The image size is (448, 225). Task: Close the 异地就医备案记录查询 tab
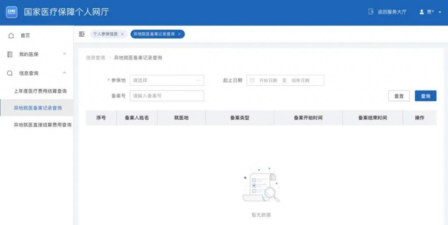(x=179, y=34)
